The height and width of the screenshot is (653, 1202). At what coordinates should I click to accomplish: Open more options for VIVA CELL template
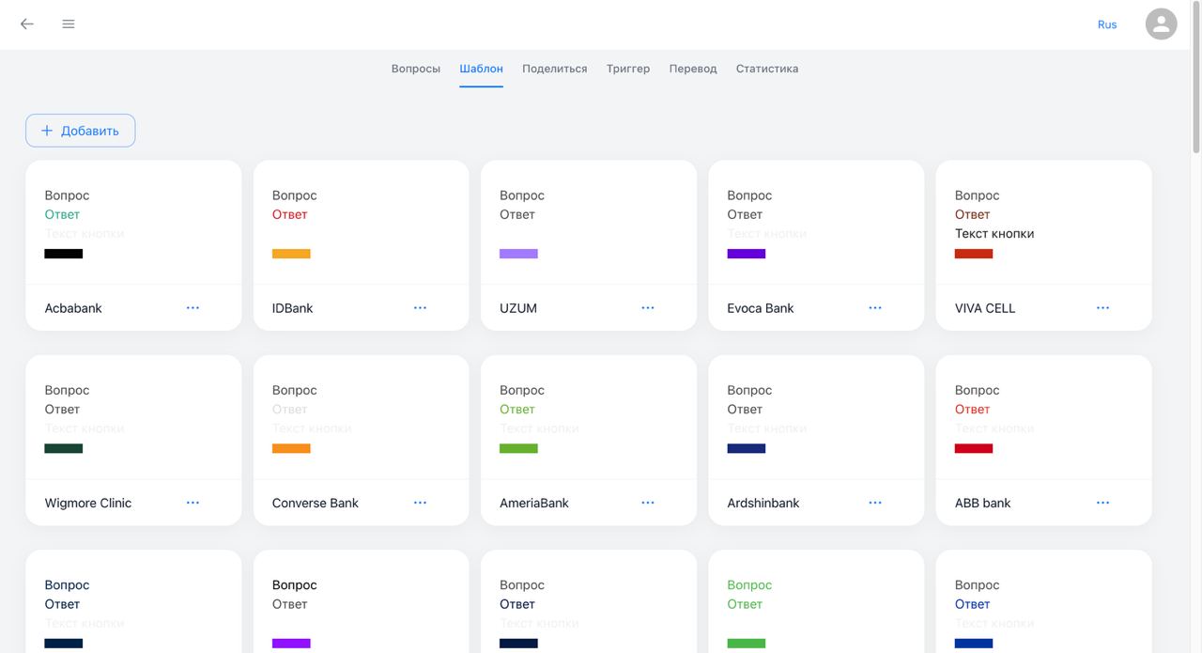1102,307
